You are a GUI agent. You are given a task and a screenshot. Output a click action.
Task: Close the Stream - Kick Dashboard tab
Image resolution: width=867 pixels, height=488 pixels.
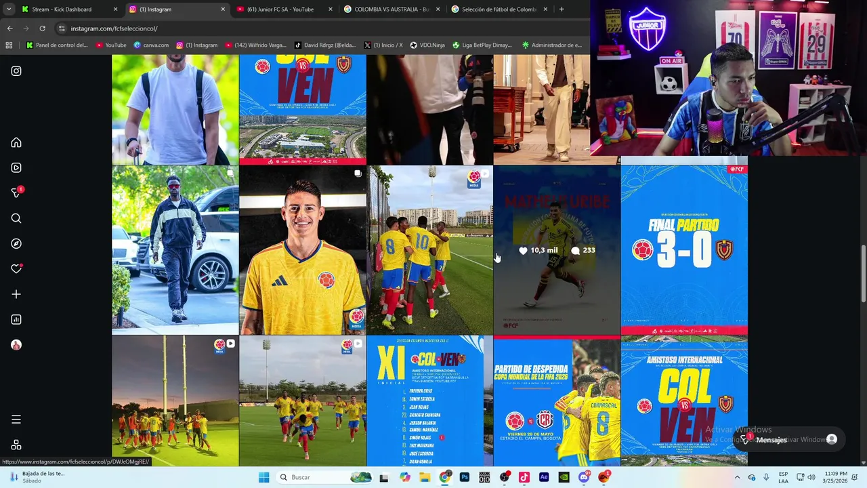(x=115, y=9)
